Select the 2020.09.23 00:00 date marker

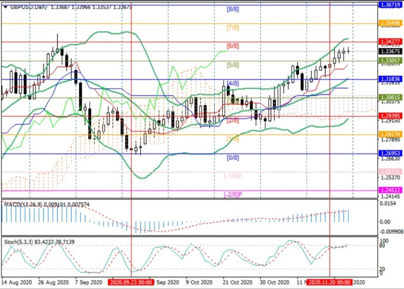(131, 282)
